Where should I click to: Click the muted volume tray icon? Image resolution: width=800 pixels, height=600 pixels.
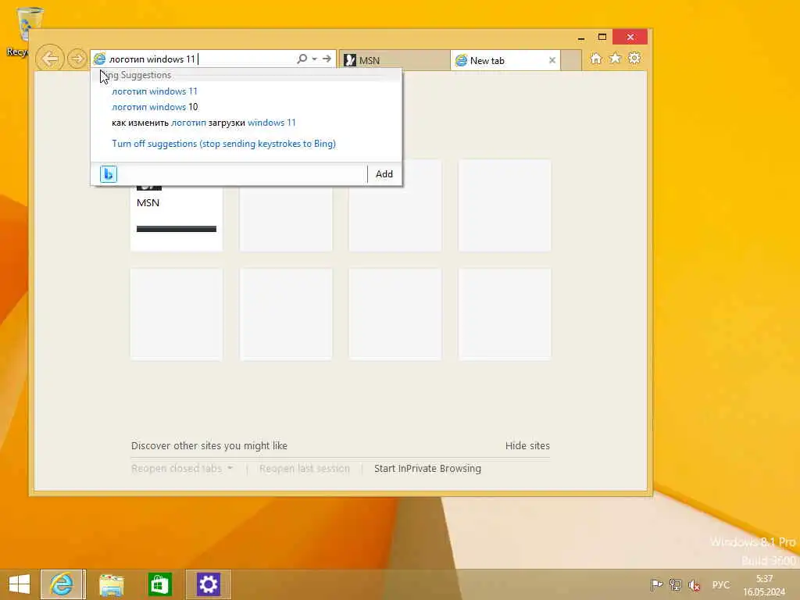click(695, 585)
